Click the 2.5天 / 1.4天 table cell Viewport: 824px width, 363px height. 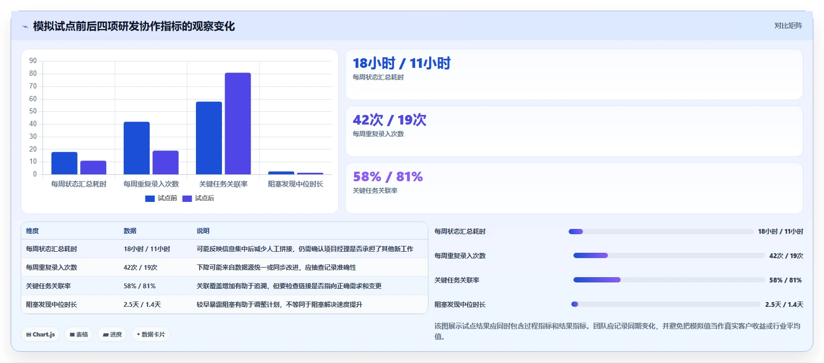(142, 305)
